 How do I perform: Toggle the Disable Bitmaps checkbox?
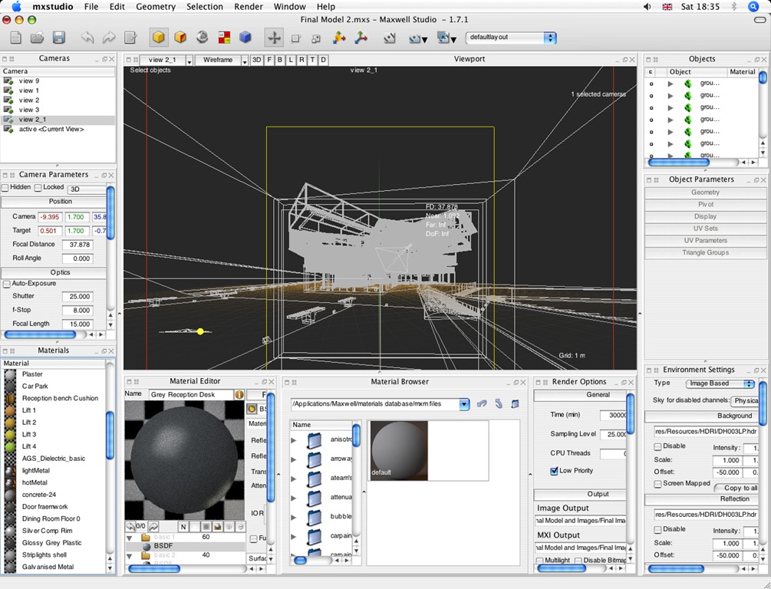pyautogui.click(x=578, y=561)
